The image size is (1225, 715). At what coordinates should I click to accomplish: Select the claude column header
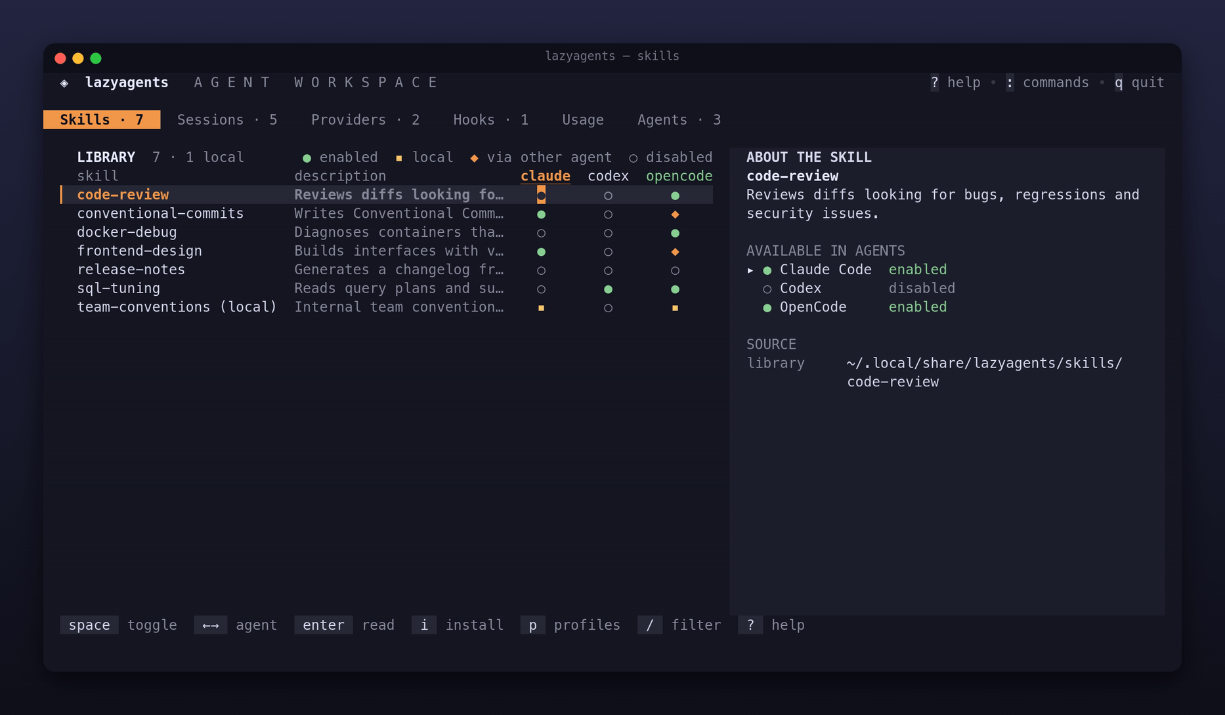[545, 176]
